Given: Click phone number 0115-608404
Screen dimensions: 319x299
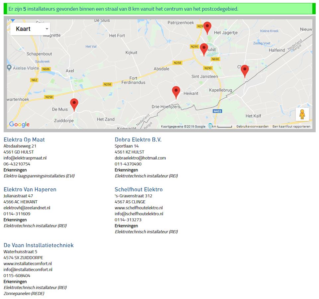Looking at the screenshot, I should 17,275.
